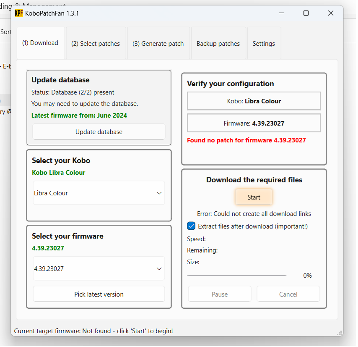358x347 pixels.
Task: Toggle Extract files after download checkbox
Action: (191, 226)
